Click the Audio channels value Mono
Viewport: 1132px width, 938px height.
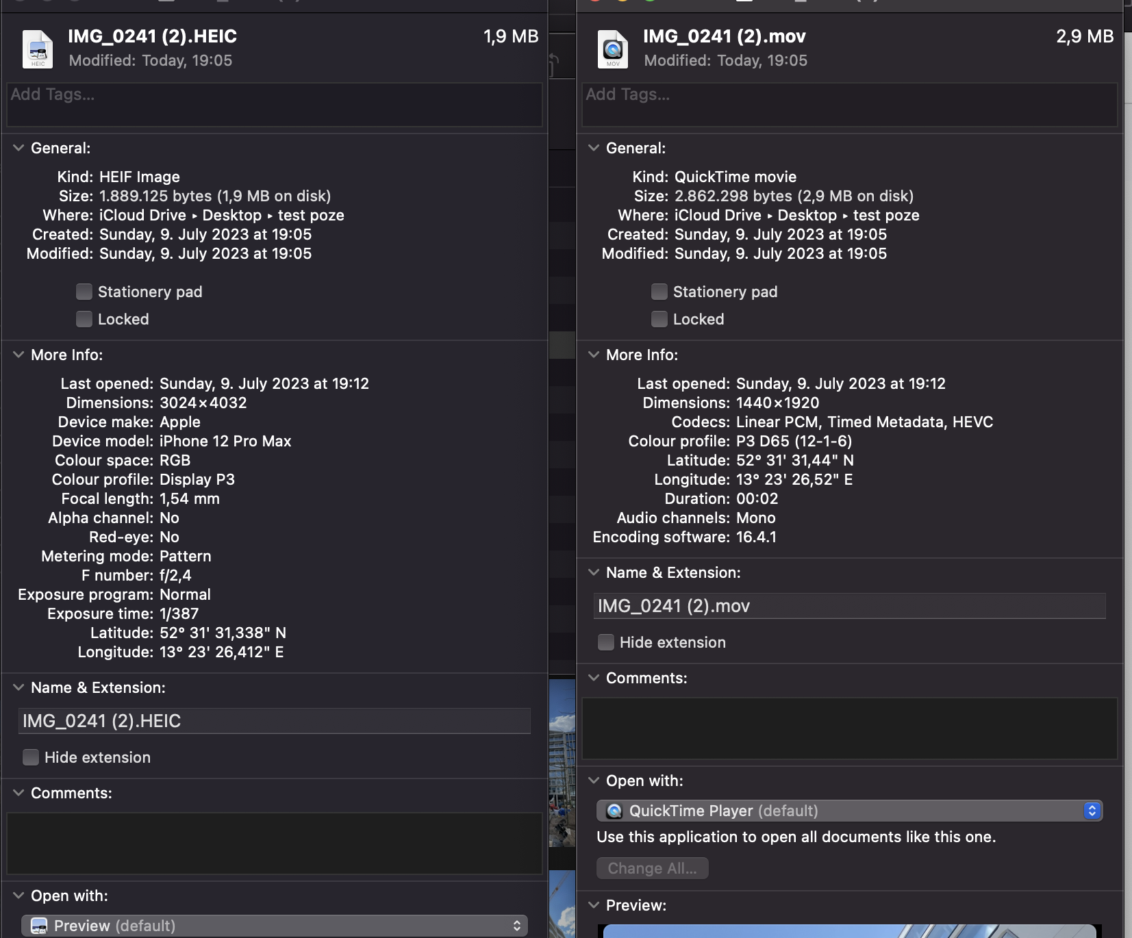click(x=756, y=518)
